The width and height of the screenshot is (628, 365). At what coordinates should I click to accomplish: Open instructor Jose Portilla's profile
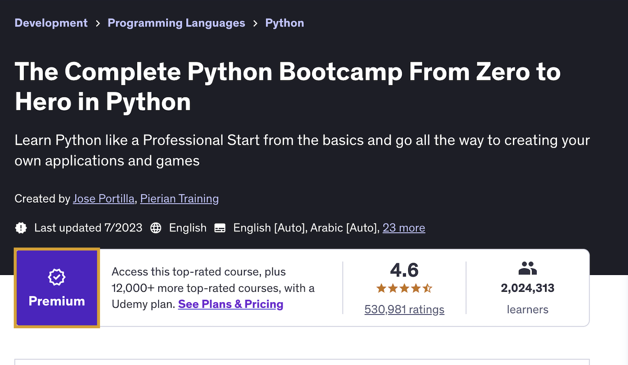pyautogui.click(x=103, y=199)
